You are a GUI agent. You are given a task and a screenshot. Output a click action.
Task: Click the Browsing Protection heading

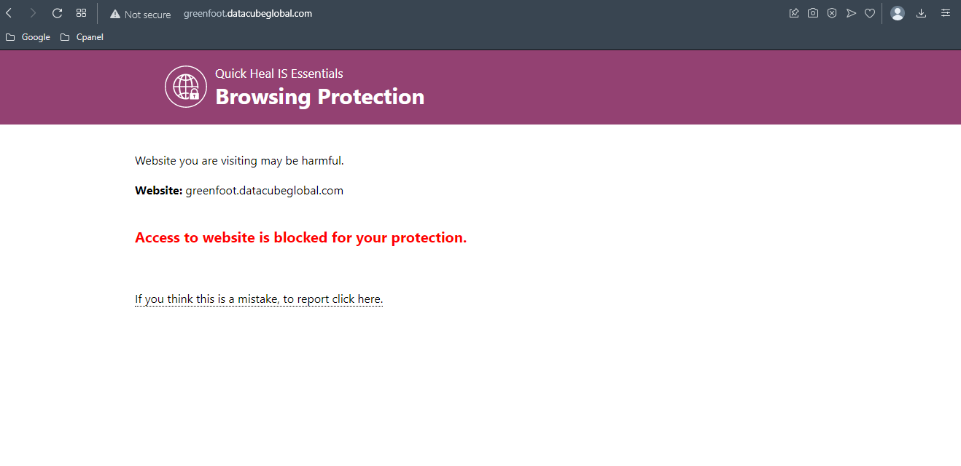[x=319, y=97]
